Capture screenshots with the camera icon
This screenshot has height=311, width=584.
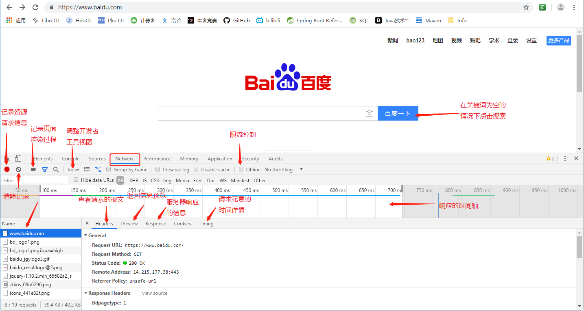[x=33, y=169]
